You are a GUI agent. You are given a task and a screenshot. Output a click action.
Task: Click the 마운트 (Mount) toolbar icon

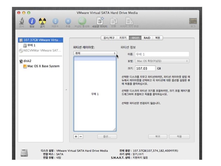(x=55, y=21)
